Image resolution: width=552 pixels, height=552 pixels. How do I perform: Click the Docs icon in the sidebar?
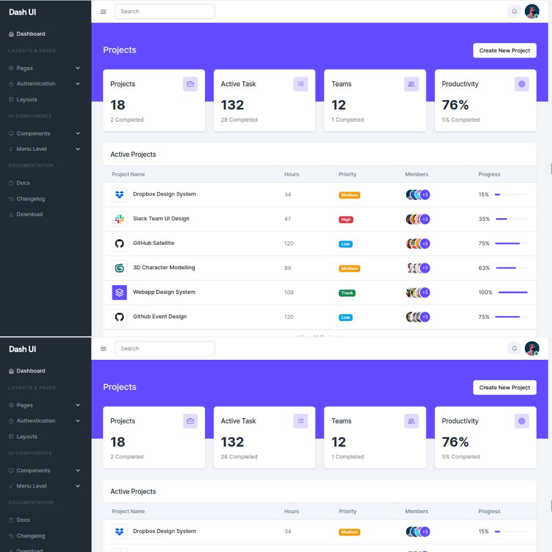coord(11,182)
